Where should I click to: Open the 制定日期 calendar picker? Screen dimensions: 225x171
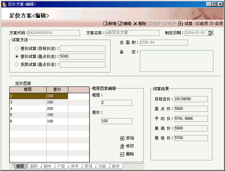click(210, 33)
